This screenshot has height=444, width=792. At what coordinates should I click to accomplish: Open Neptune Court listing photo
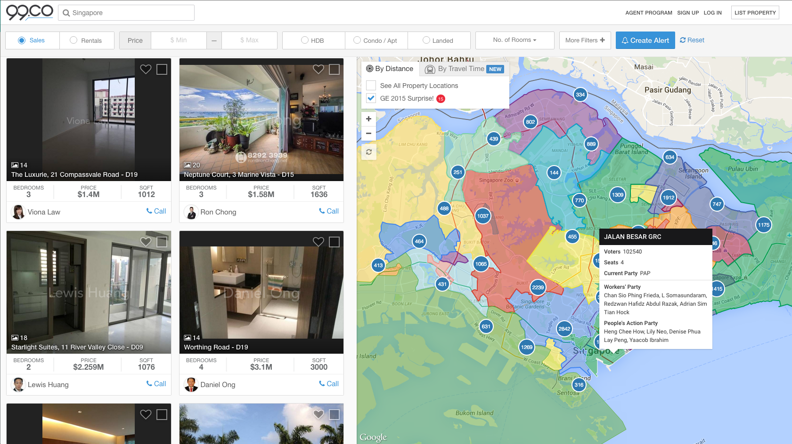coord(261,119)
